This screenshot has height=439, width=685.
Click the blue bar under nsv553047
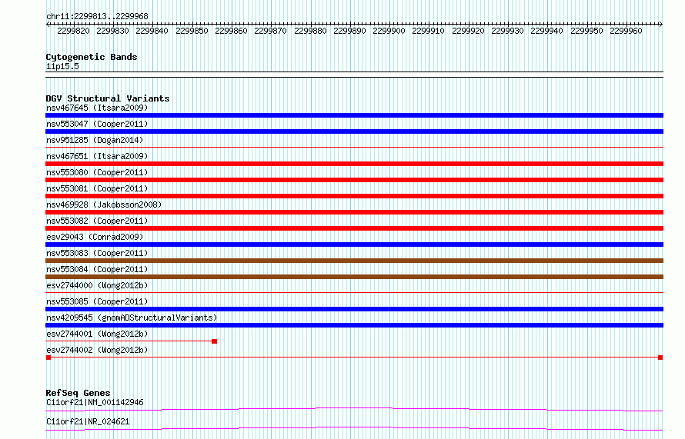(x=354, y=131)
